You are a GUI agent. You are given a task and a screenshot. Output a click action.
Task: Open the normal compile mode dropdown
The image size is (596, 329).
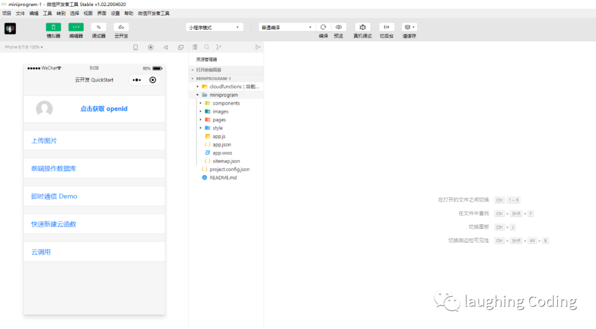(287, 28)
